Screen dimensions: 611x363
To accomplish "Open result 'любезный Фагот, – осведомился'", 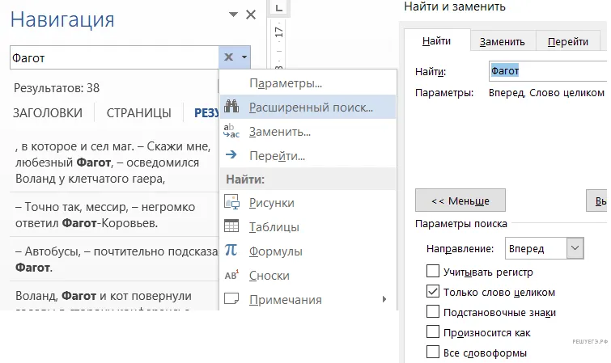I will [114, 163].
